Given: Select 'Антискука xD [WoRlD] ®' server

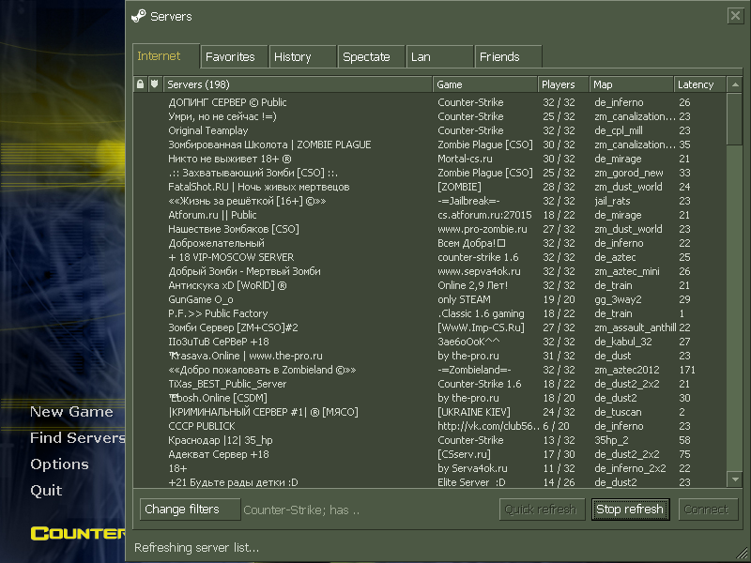Looking at the screenshot, I should coord(430,285).
